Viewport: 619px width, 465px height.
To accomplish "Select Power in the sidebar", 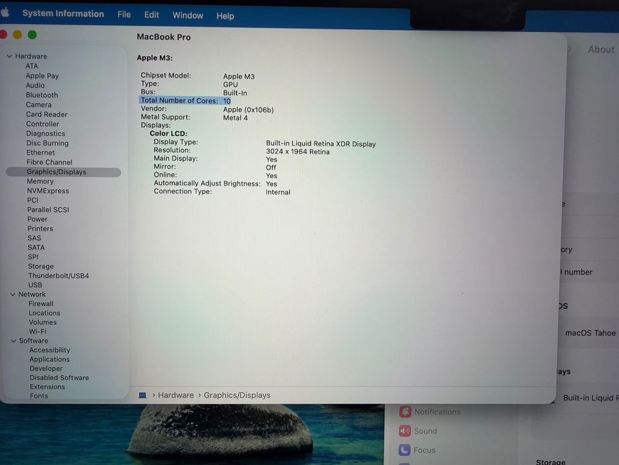I will (x=38, y=219).
